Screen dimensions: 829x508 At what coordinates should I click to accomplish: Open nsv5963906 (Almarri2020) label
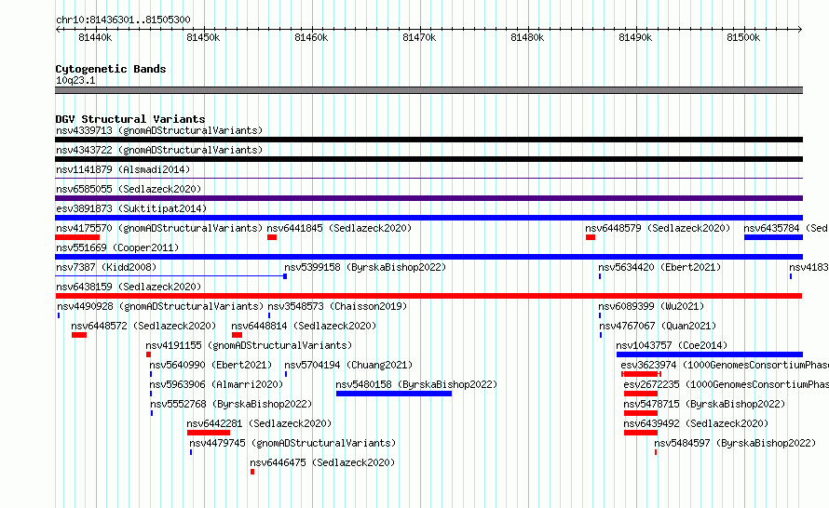216,384
